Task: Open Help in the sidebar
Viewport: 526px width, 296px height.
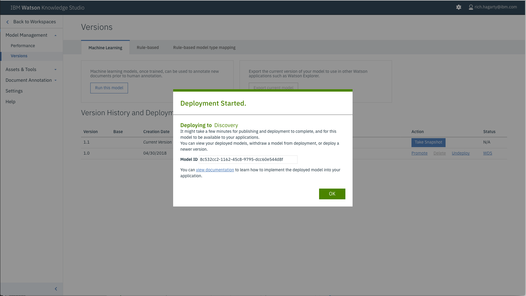Action: 10,102
